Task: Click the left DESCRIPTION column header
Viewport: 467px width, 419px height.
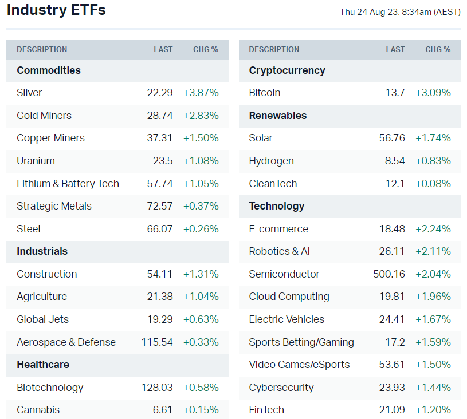Action: [x=42, y=50]
